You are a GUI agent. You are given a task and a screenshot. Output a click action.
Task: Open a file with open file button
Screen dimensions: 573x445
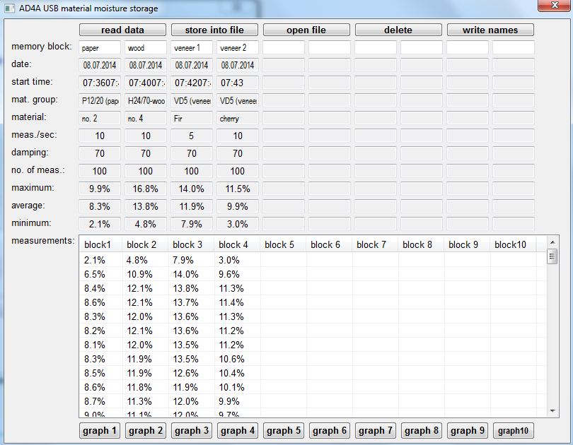click(x=306, y=30)
